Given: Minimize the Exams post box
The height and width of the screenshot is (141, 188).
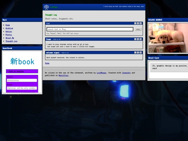Looking at the screenshot, I should (135, 39).
